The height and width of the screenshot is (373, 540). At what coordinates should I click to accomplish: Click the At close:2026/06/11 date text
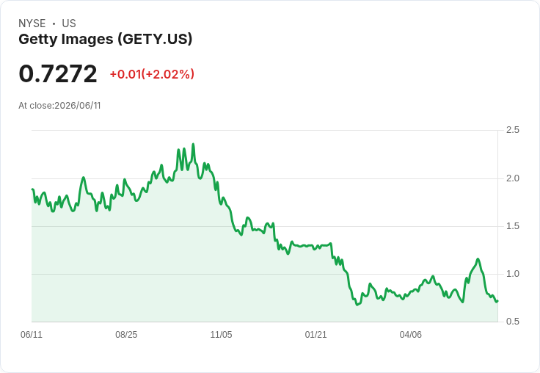(x=59, y=106)
